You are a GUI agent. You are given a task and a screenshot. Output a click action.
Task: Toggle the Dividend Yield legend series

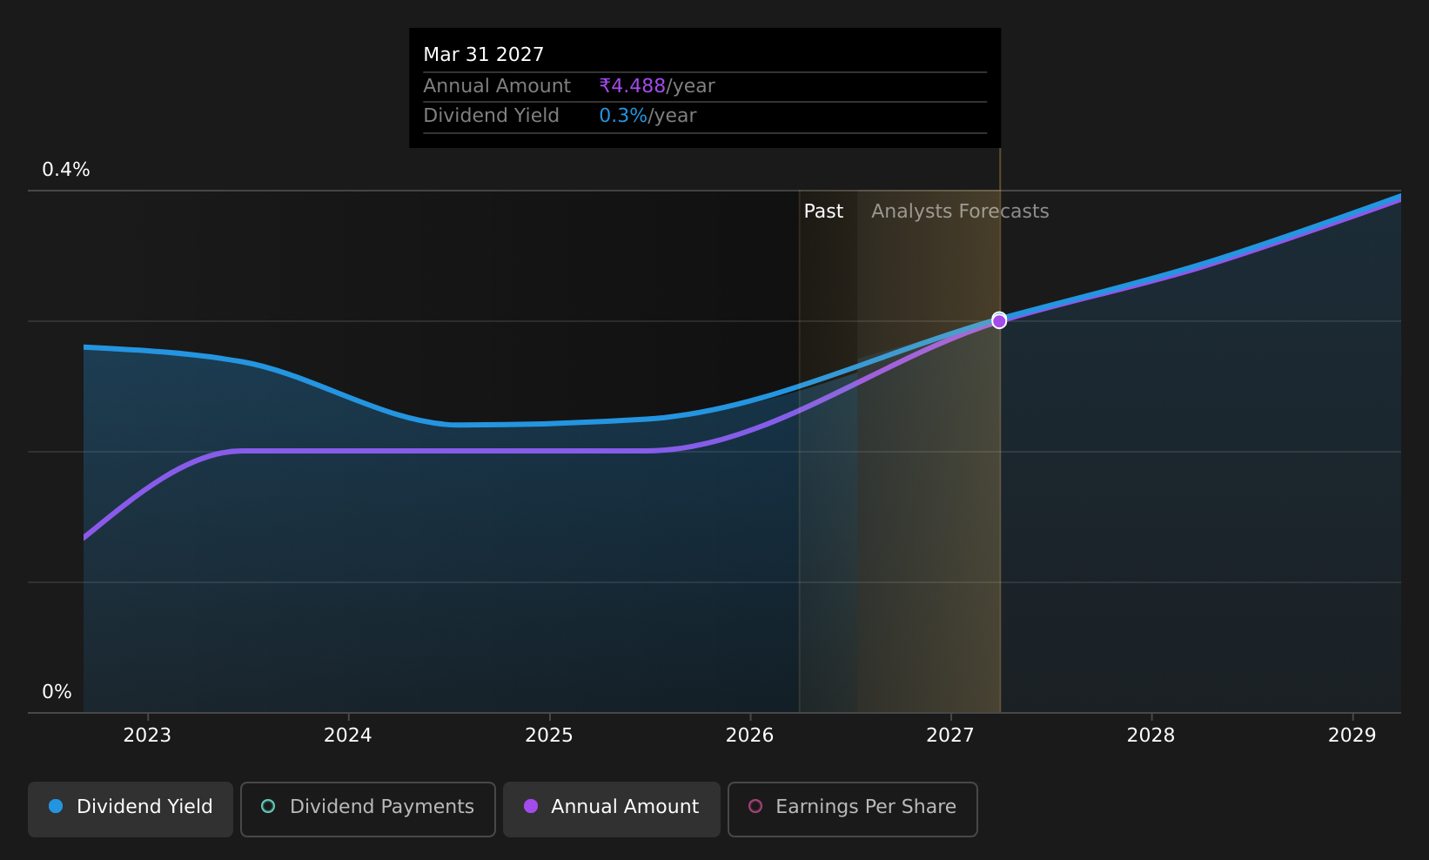coord(131,809)
